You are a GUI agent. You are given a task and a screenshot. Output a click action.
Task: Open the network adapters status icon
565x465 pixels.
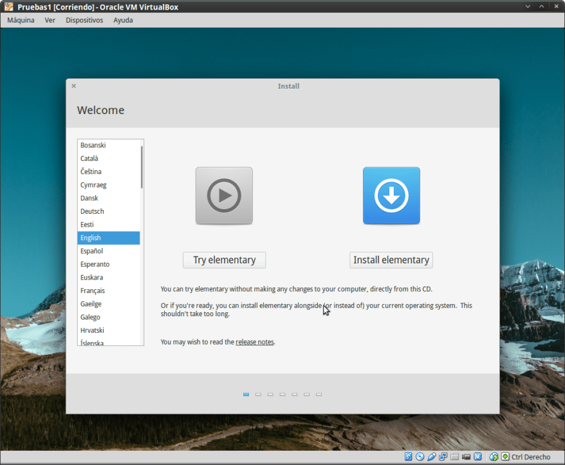click(x=443, y=457)
